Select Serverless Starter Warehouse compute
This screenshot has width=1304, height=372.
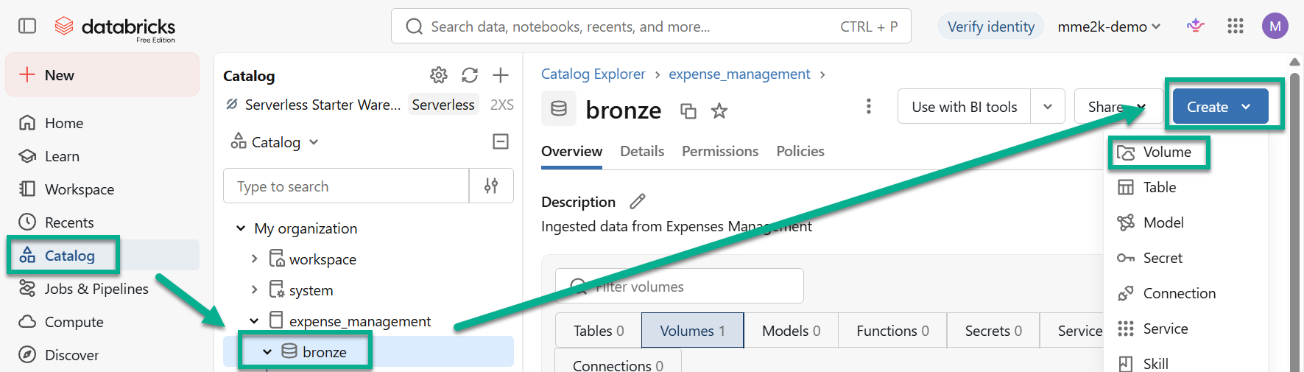click(x=323, y=105)
